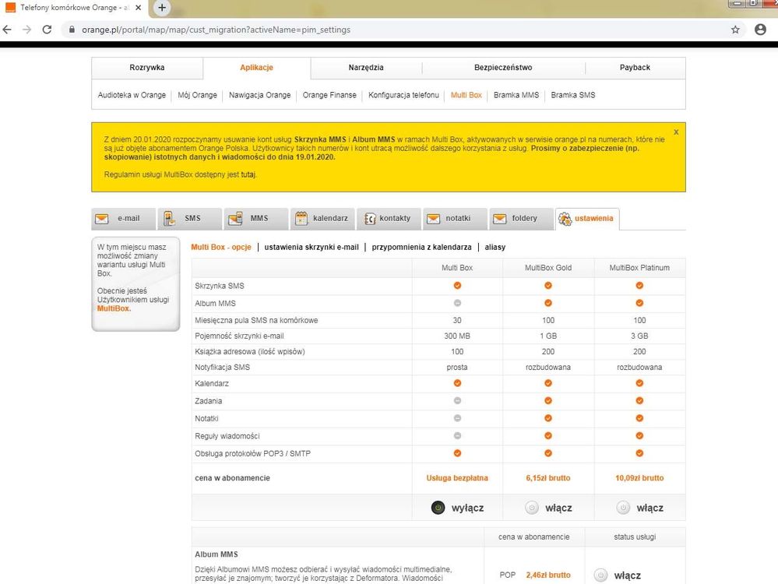Open the kalendarz tab with calendar icon
The image size is (778, 584).
click(322, 219)
